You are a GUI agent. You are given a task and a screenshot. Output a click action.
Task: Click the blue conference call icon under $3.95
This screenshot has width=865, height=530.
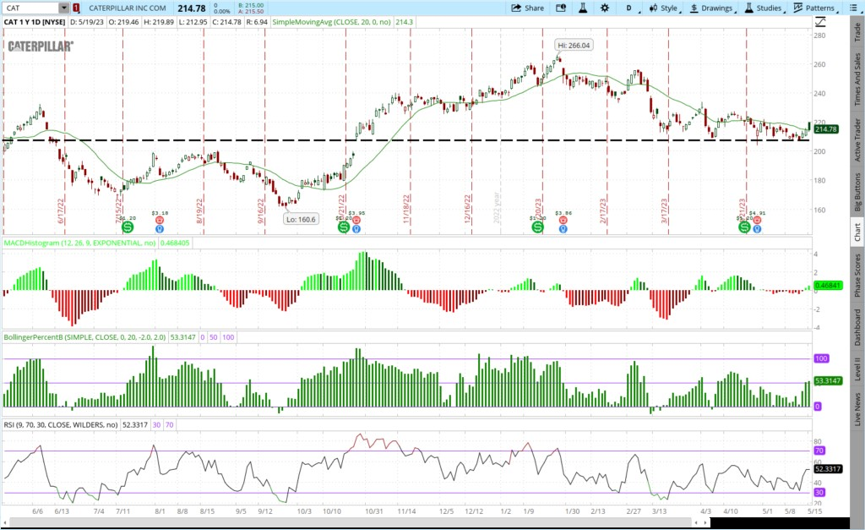356,228
